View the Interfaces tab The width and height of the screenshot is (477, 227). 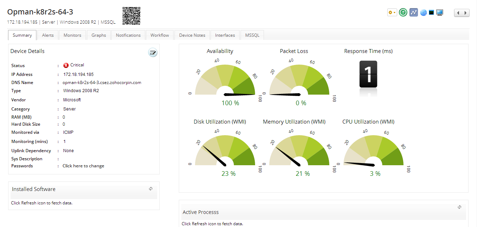click(225, 35)
